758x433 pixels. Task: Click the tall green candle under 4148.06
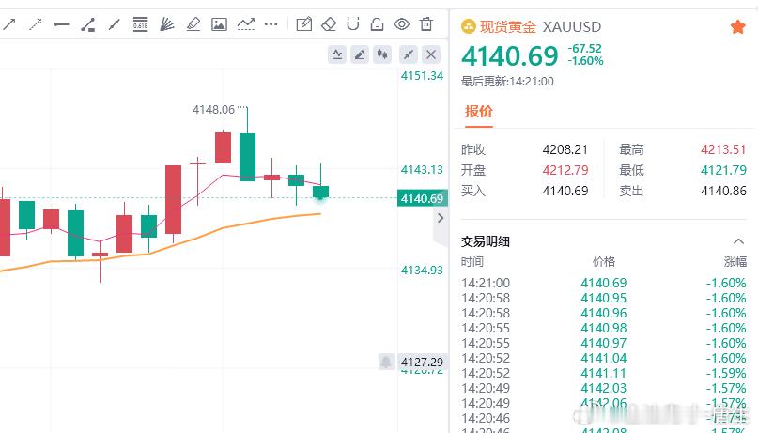click(x=248, y=157)
